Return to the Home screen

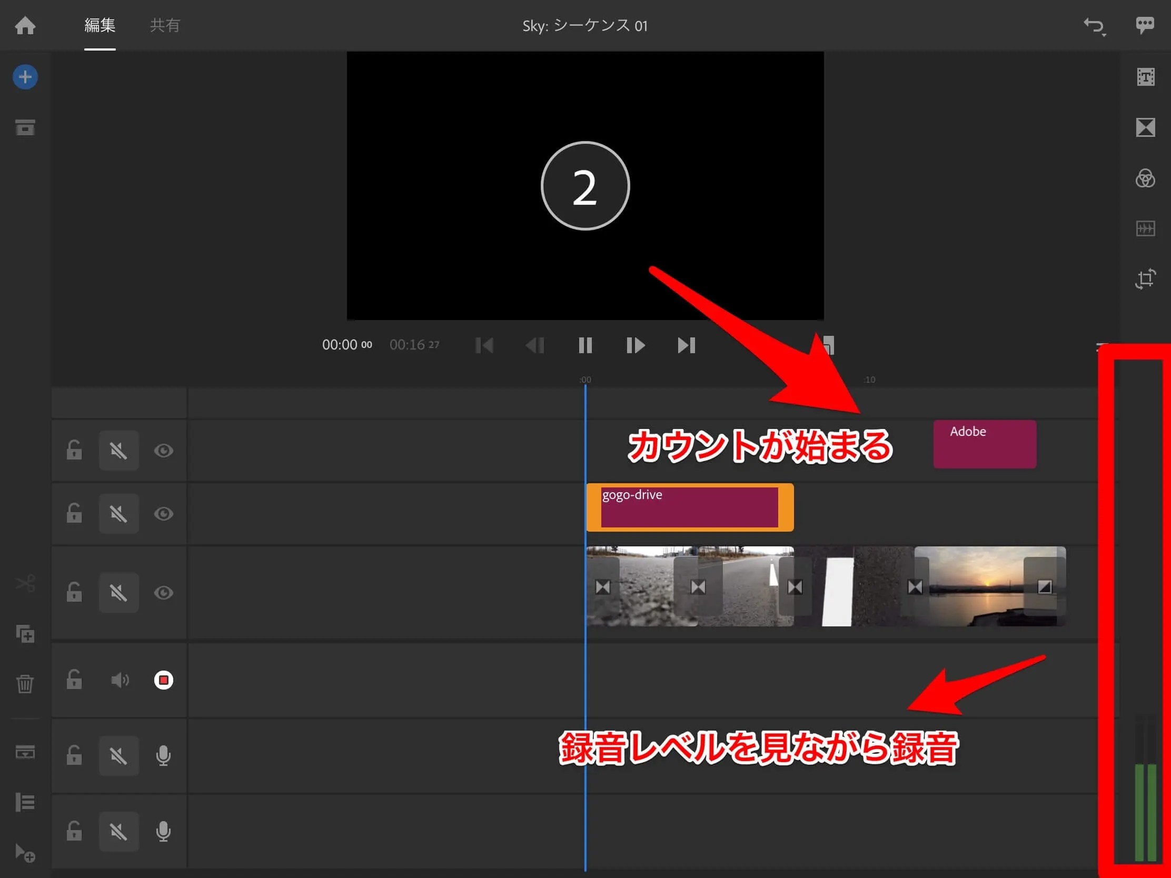[x=25, y=25]
